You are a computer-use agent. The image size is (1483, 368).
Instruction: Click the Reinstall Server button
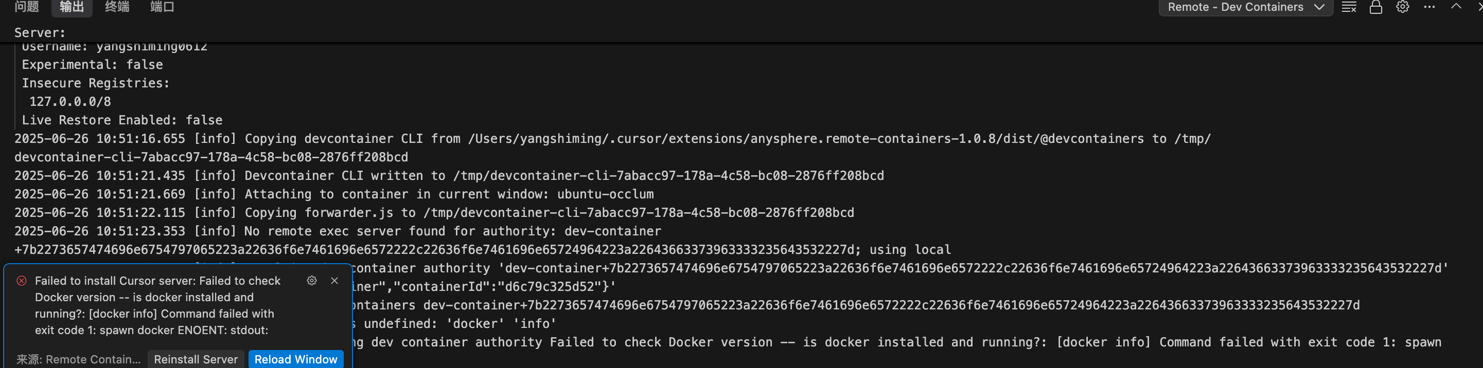tap(196, 359)
